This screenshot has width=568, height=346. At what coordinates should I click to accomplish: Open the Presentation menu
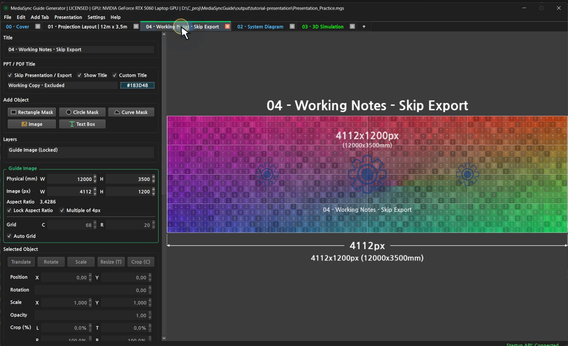68,17
